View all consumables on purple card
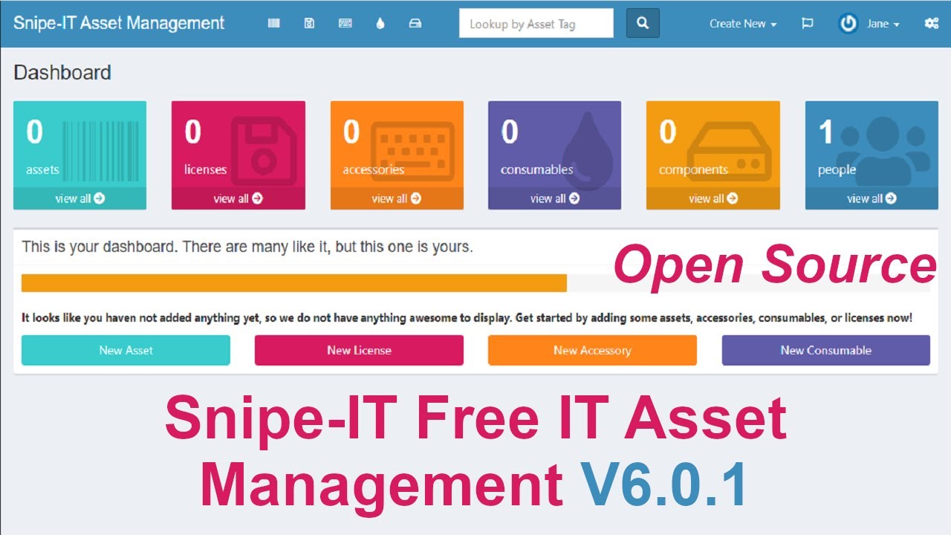Screen dimensions: 951x535 point(555,198)
